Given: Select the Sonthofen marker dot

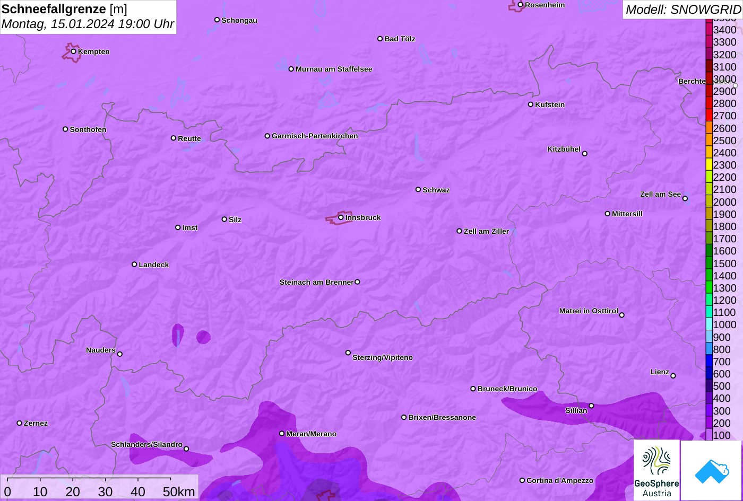Looking at the screenshot, I should pos(65,129).
